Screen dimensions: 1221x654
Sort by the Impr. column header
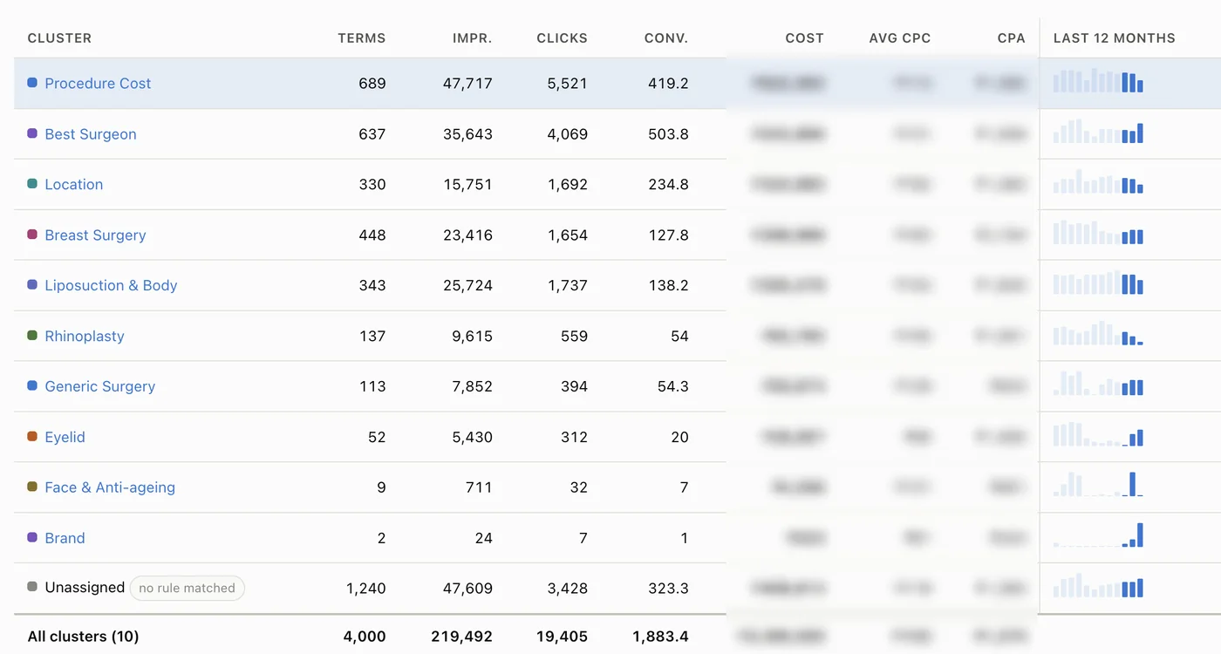point(472,38)
